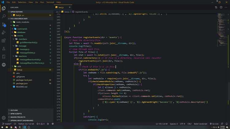Open the Search view in activity bar
Viewport: 230px width, 129px height.
click(4, 16)
